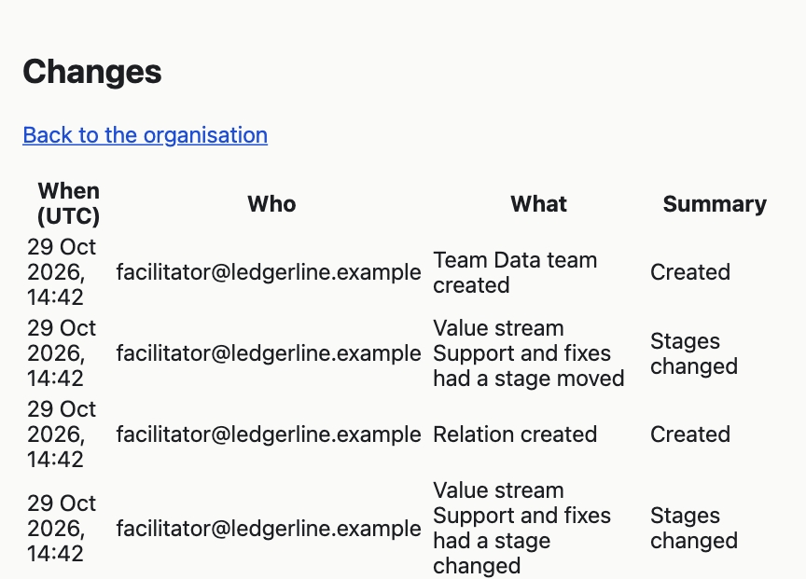The height and width of the screenshot is (579, 806).
Task: Click facilitator email in stage changed row
Action: pyautogui.click(x=269, y=528)
